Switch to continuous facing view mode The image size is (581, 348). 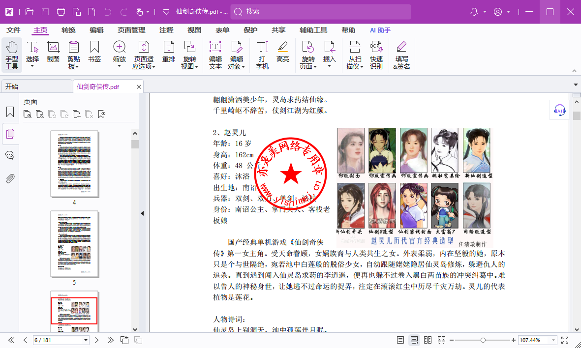pos(441,340)
